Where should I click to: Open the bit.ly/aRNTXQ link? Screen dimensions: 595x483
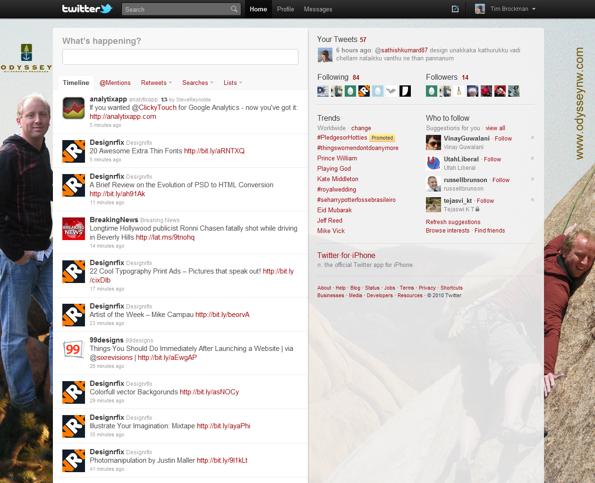pyautogui.click(x=214, y=151)
